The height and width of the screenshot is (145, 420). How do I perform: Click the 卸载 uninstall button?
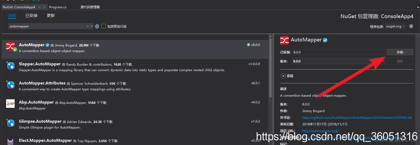[400, 52]
